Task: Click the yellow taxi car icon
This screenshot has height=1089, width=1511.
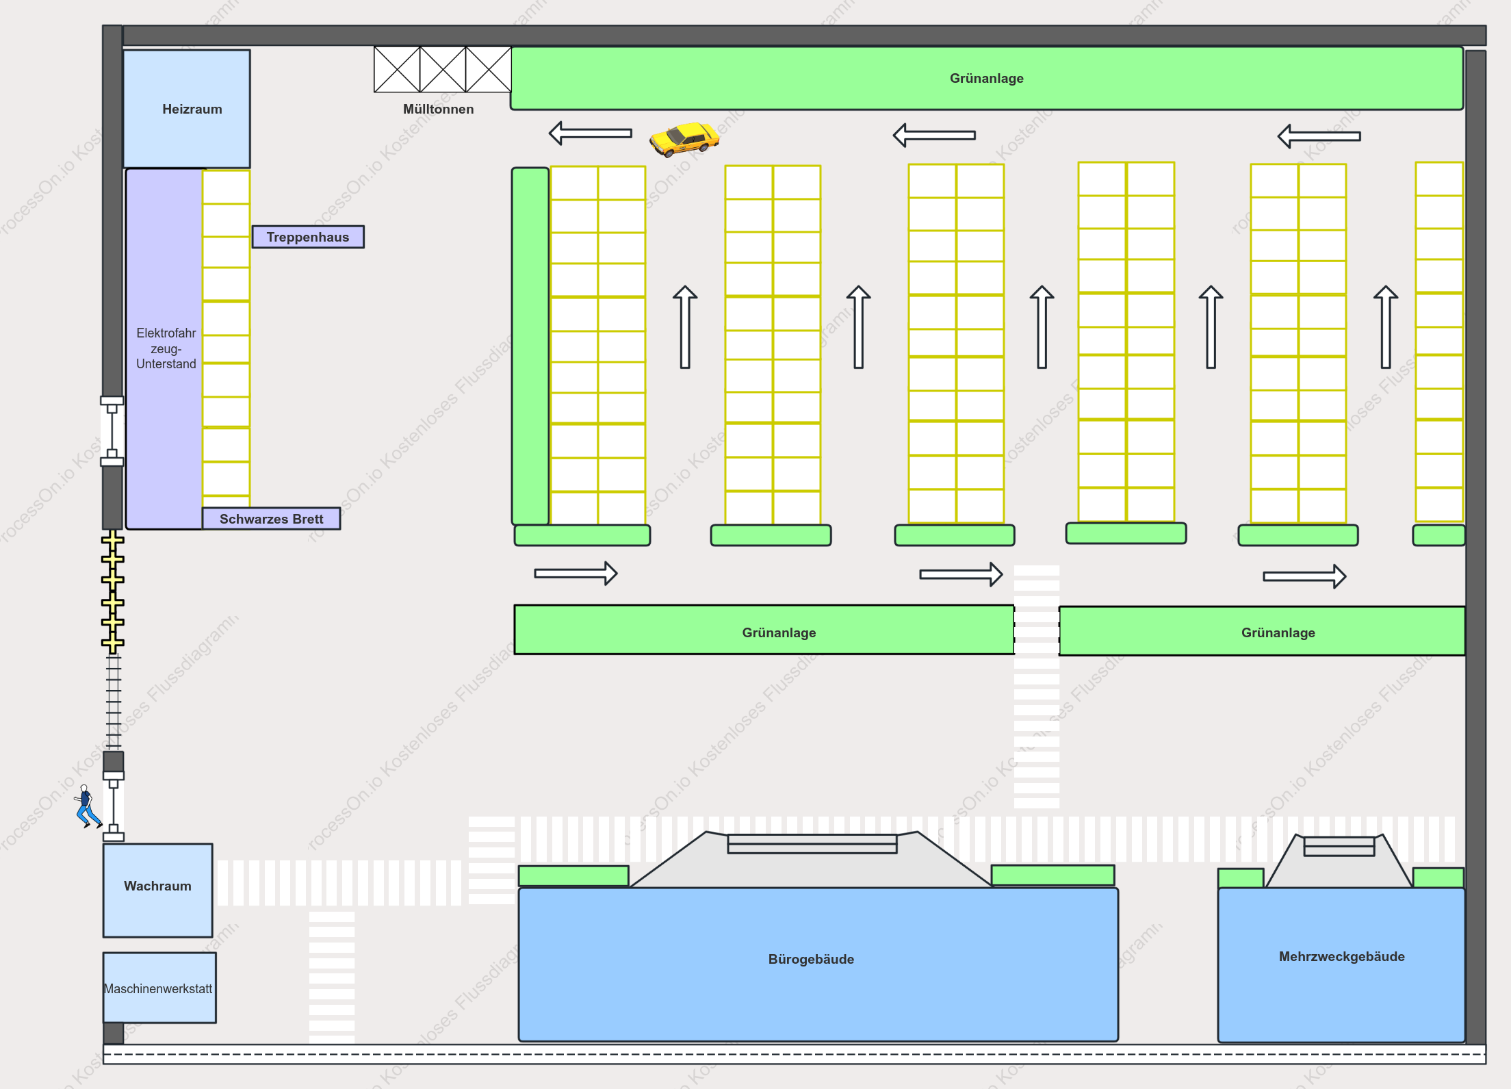Action: [684, 139]
